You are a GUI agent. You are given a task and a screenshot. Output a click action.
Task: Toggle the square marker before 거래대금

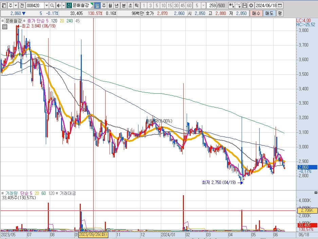pos(57,193)
